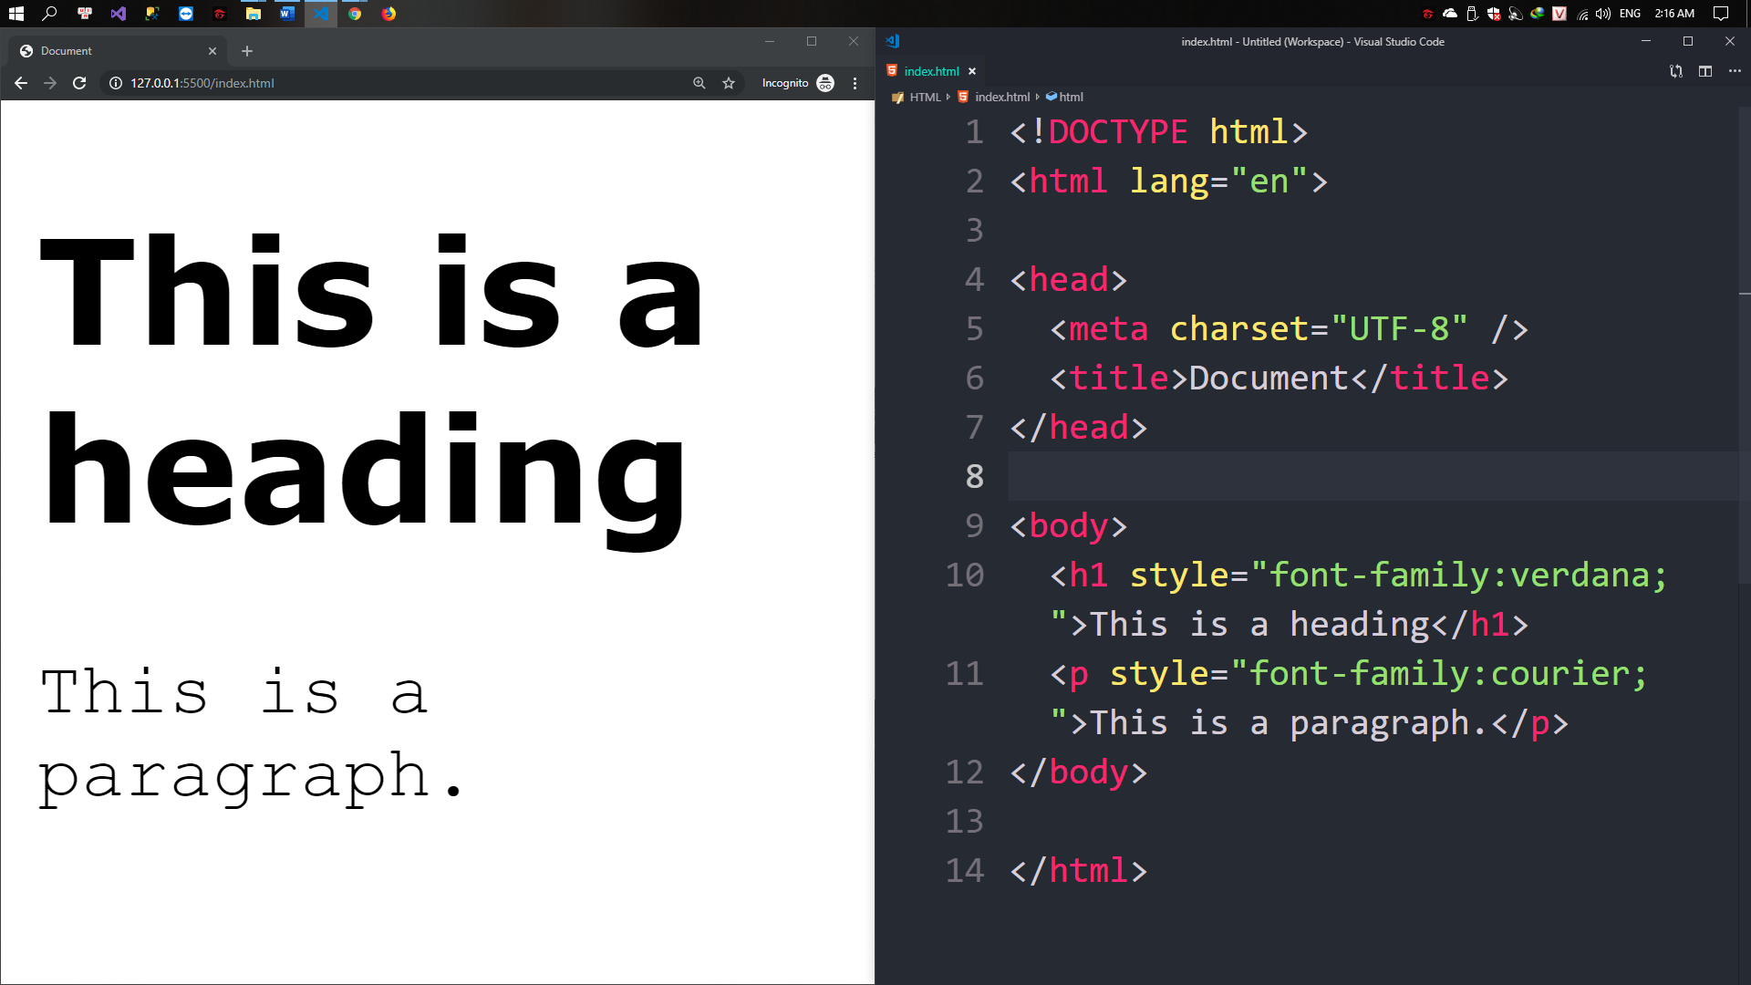Click the Incognito profile indicator
Image resolution: width=1751 pixels, height=985 pixels.
(797, 83)
